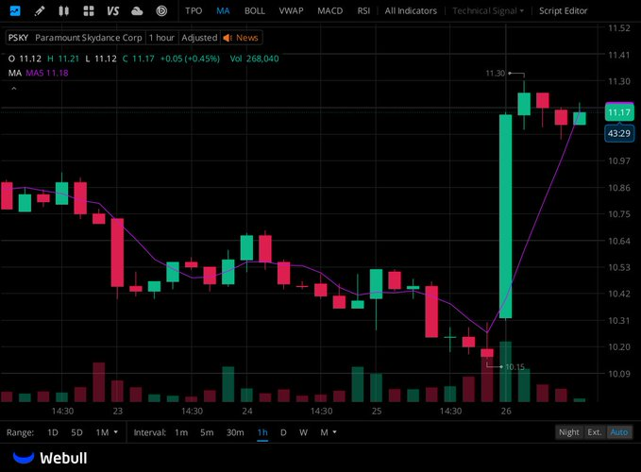The width and height of the screenshot is (641, 472).
Task: Click the 10.15 low price marker
Action: (x=514, y=367)
